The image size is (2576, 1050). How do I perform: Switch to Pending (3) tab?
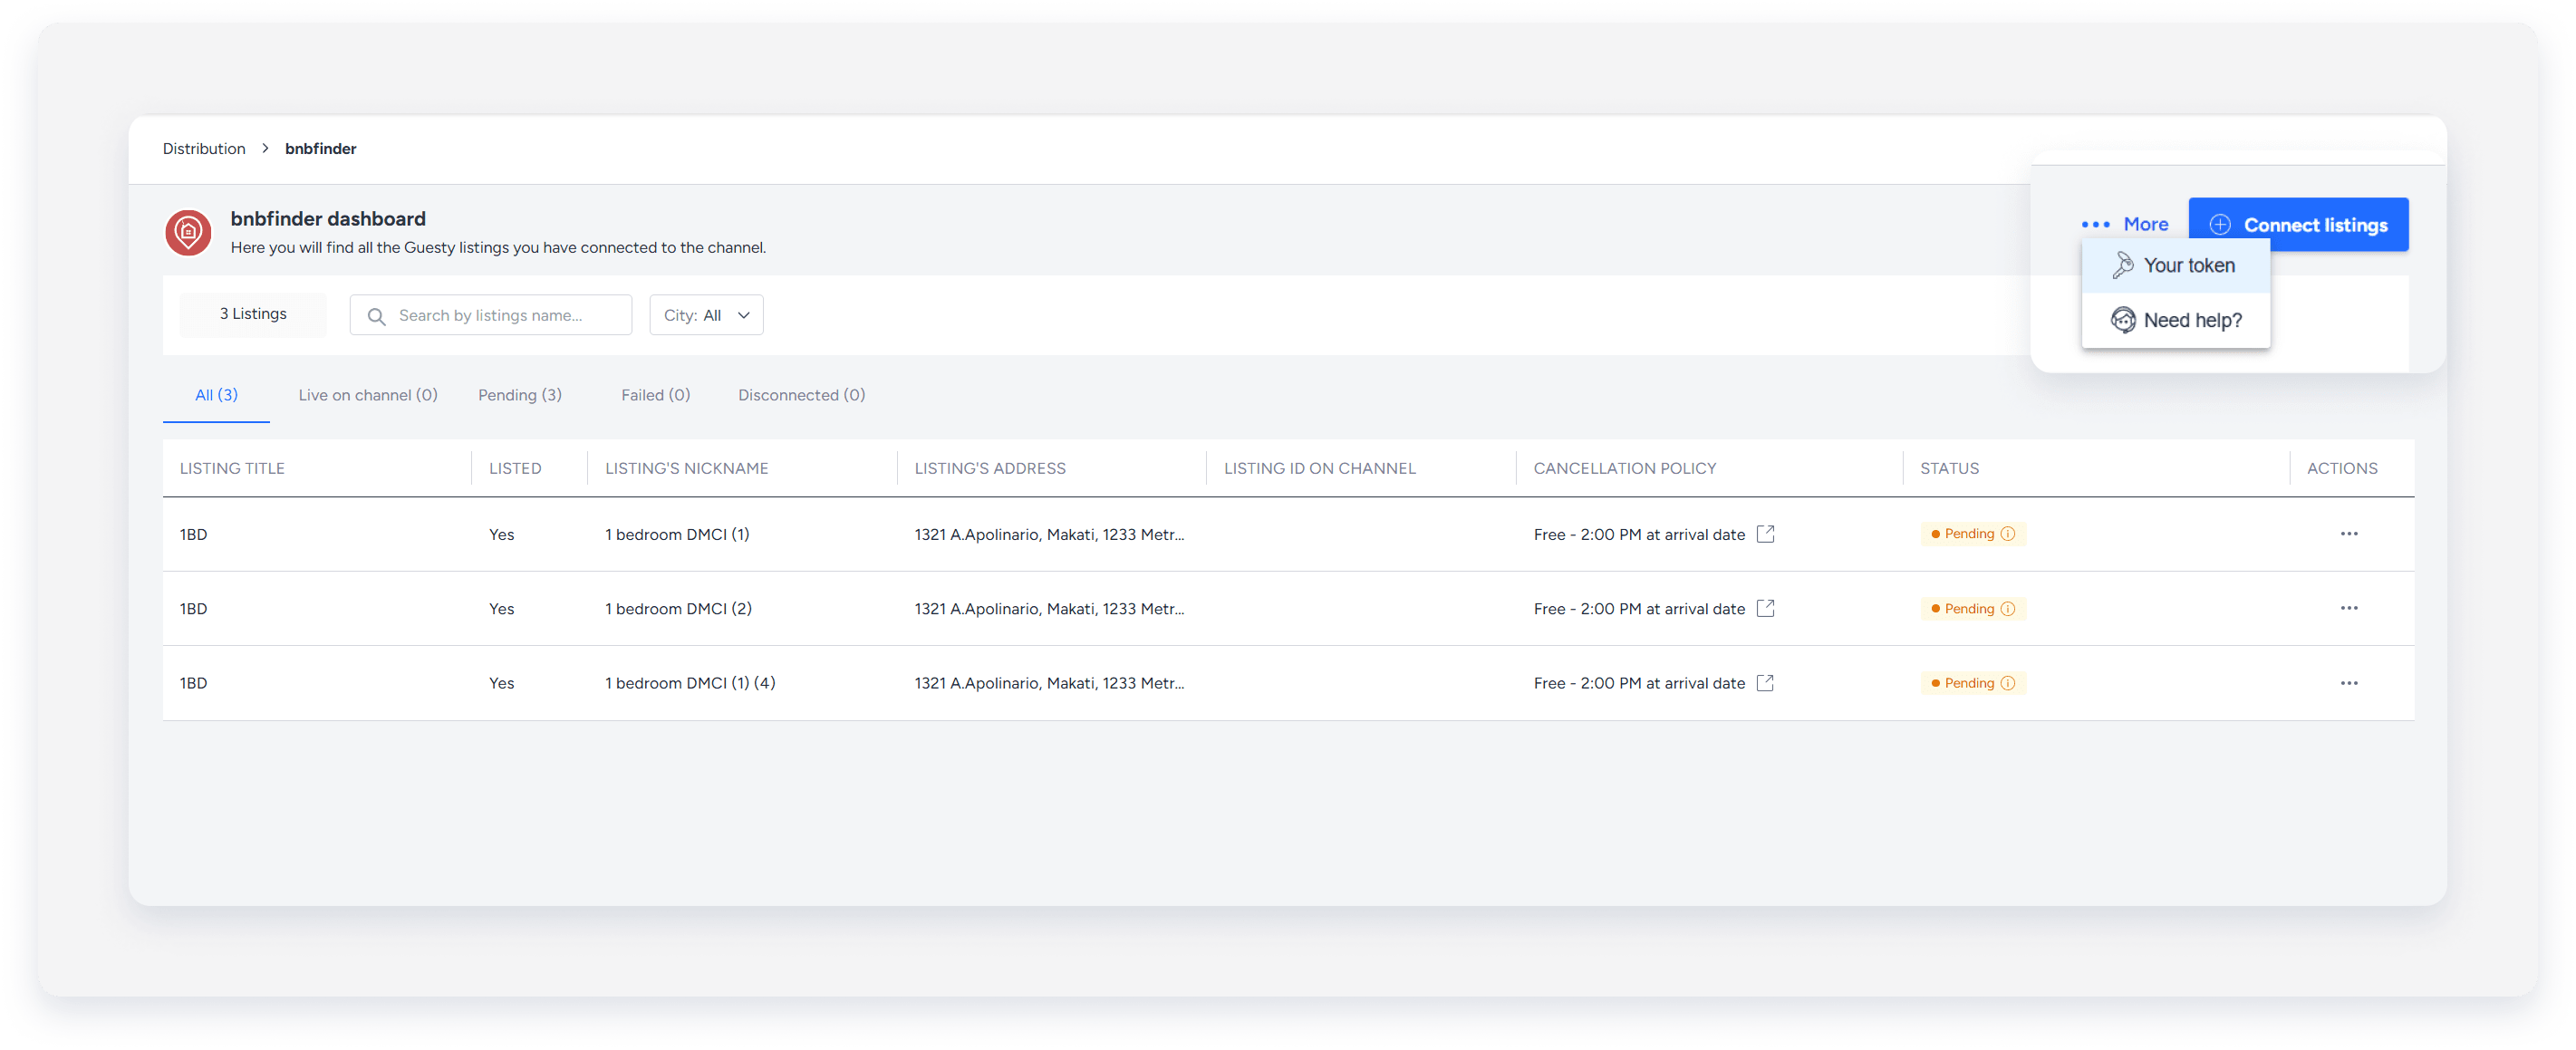click(519, 395)
